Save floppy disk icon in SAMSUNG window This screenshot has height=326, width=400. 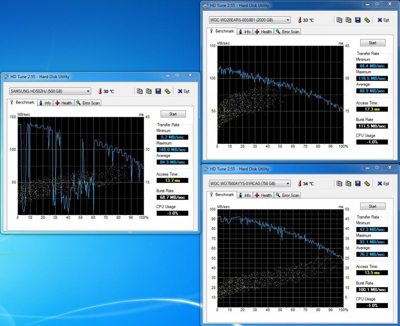(x=158, y=91)
